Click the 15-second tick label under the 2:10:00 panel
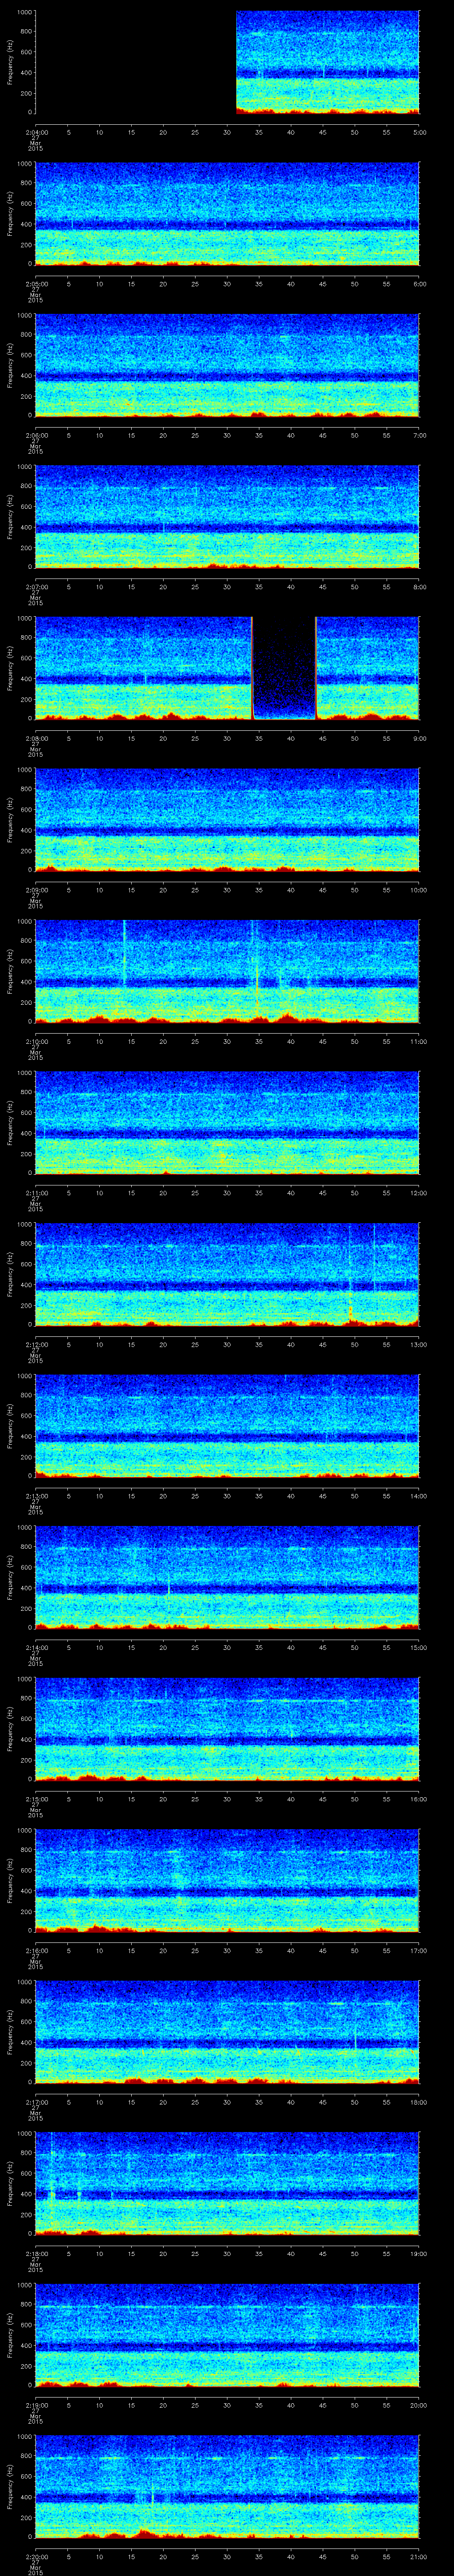 [132, 1041]
